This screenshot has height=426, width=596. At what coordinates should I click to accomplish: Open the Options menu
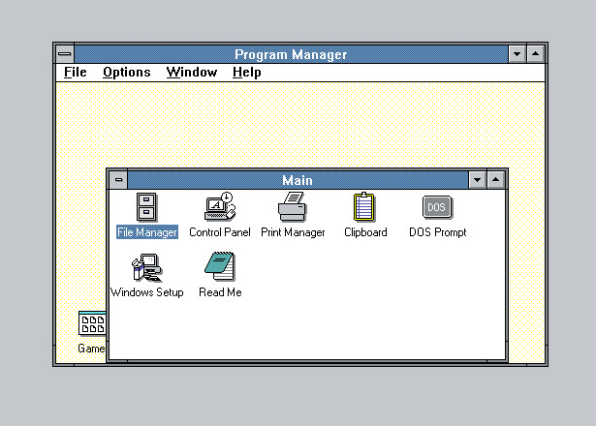click(127, 73)
